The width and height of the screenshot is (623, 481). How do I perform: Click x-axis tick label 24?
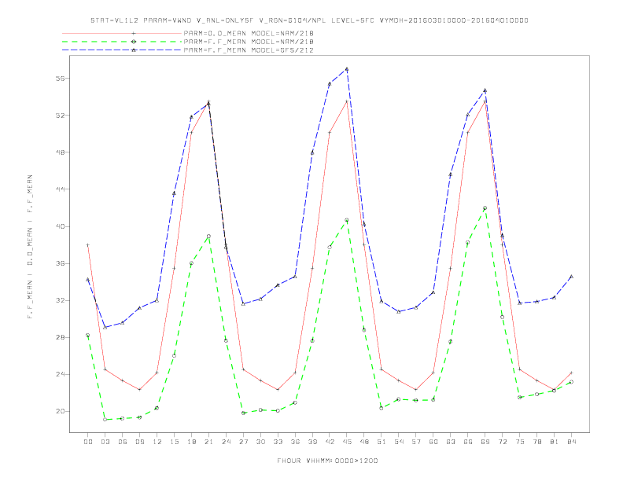226,442
